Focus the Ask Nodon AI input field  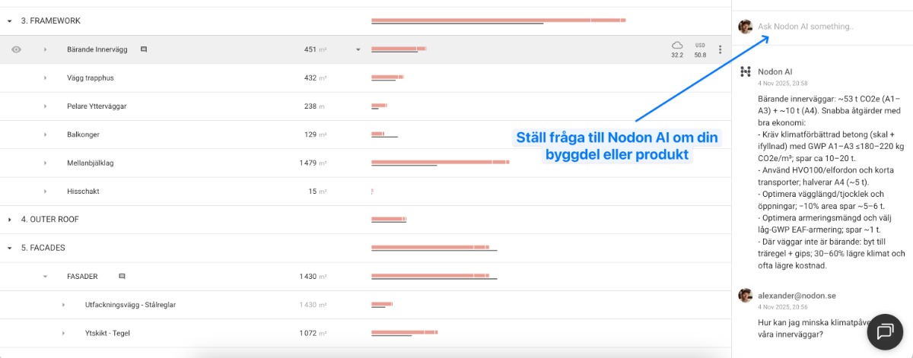click(x=822, y=27)
